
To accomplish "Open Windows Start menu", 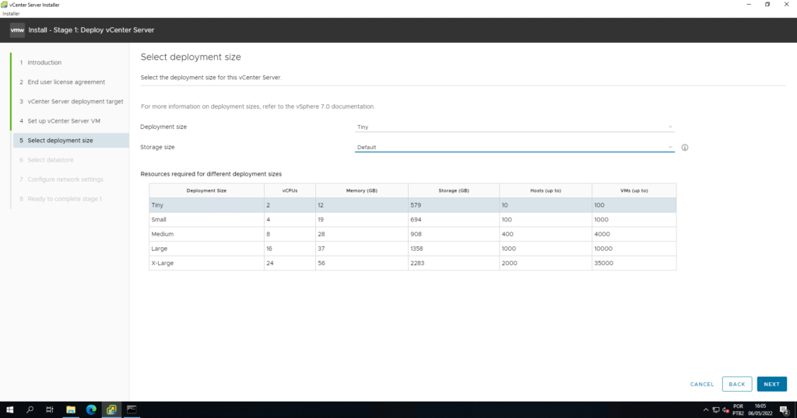I will [x=9, y=409].
